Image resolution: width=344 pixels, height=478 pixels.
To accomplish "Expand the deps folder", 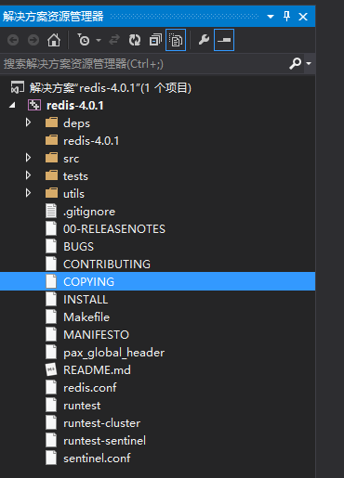I will pos(28,123).
